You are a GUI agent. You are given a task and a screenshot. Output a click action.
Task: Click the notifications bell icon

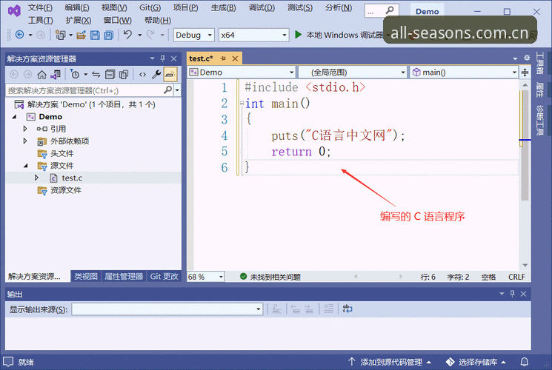[524, 362]
